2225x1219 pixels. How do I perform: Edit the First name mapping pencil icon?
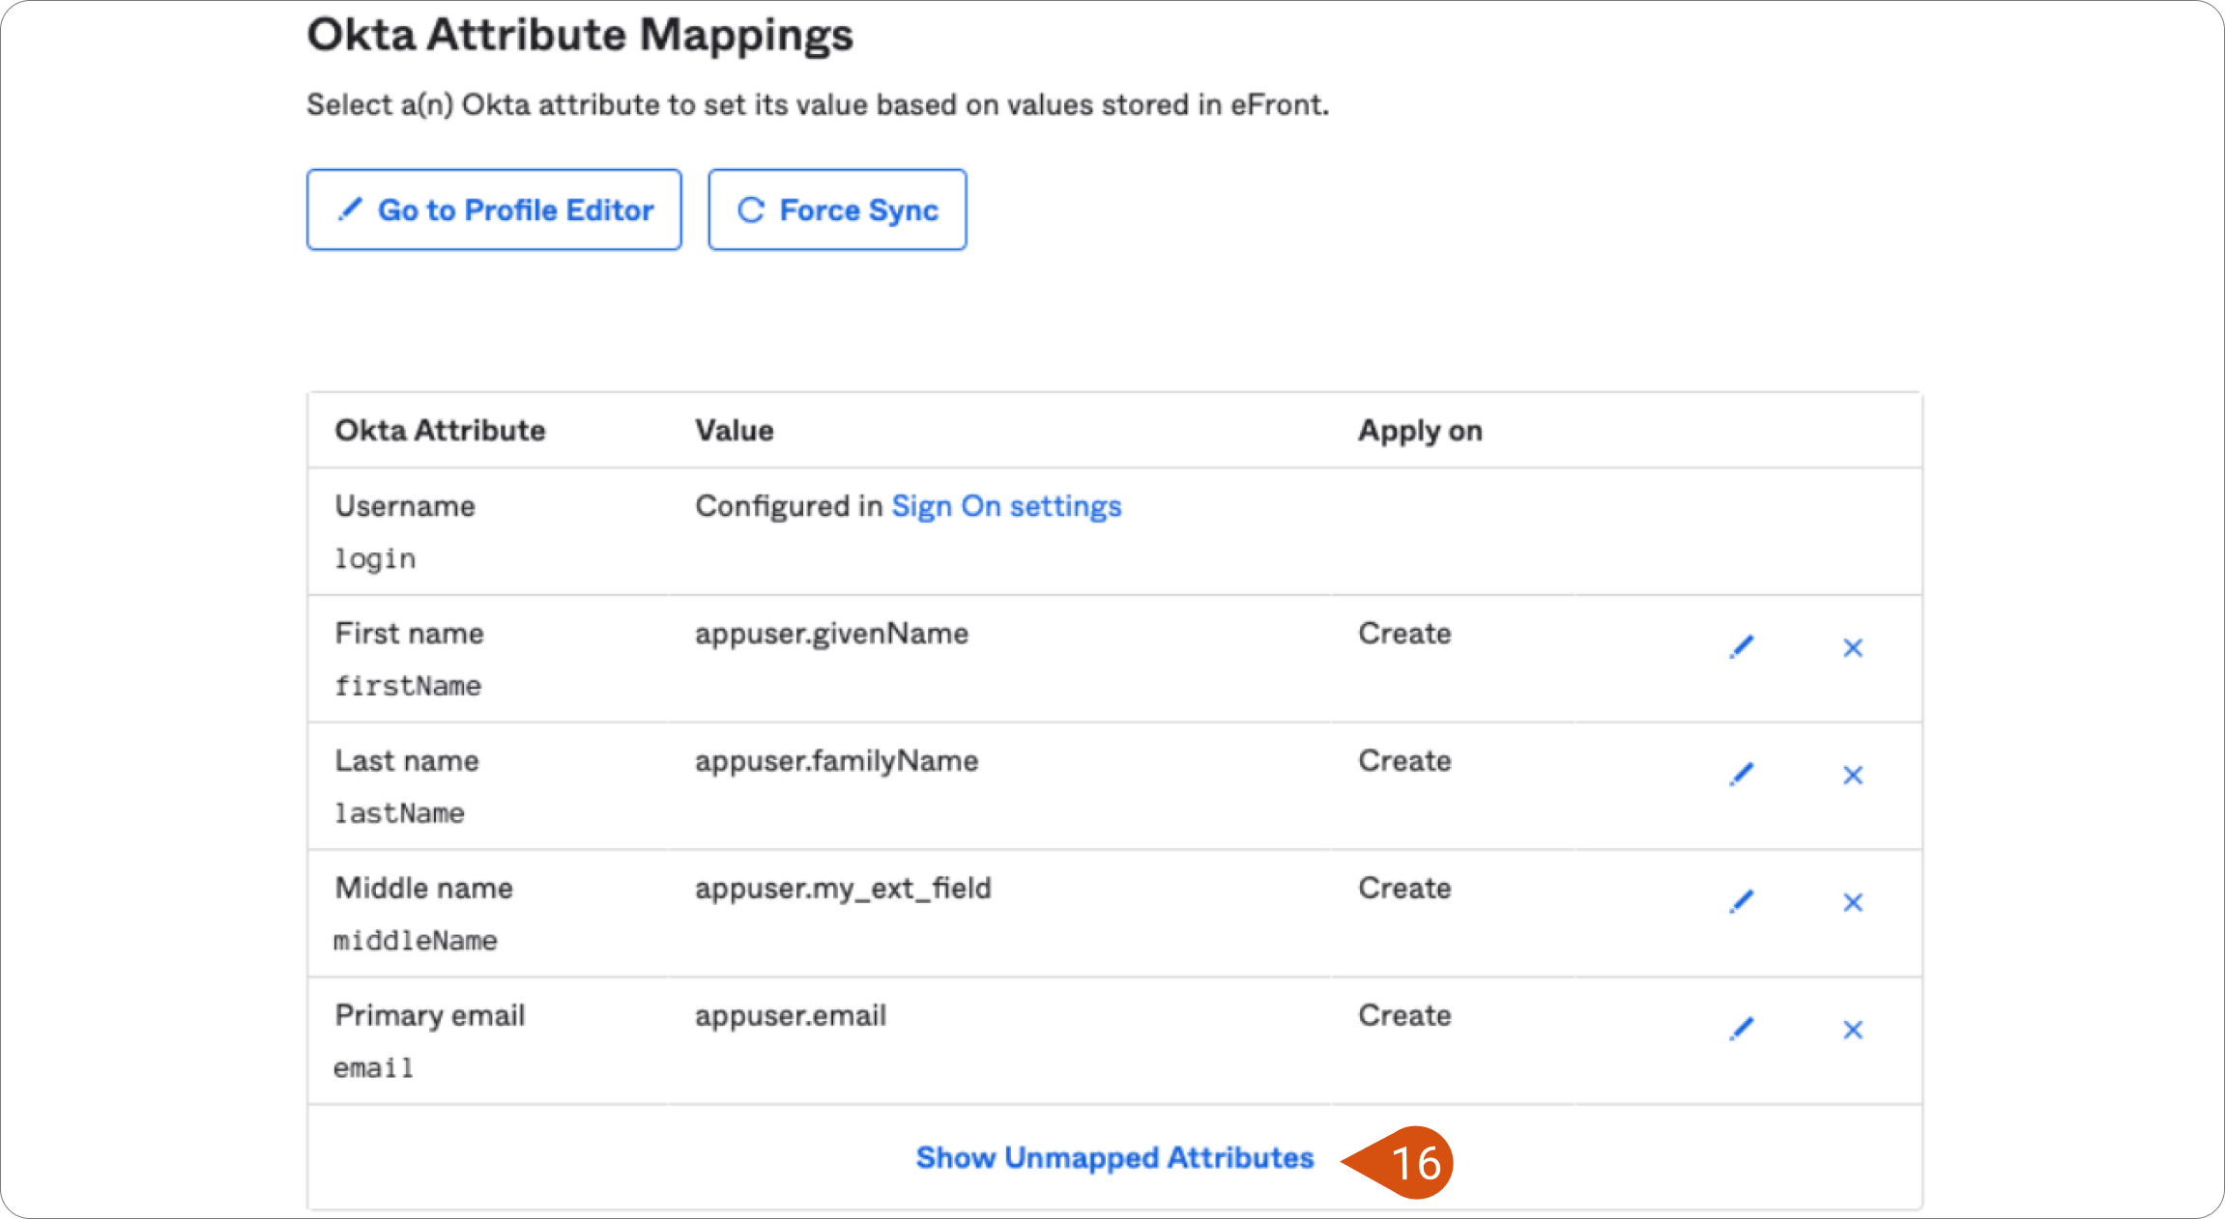(x=1742, y=647)
